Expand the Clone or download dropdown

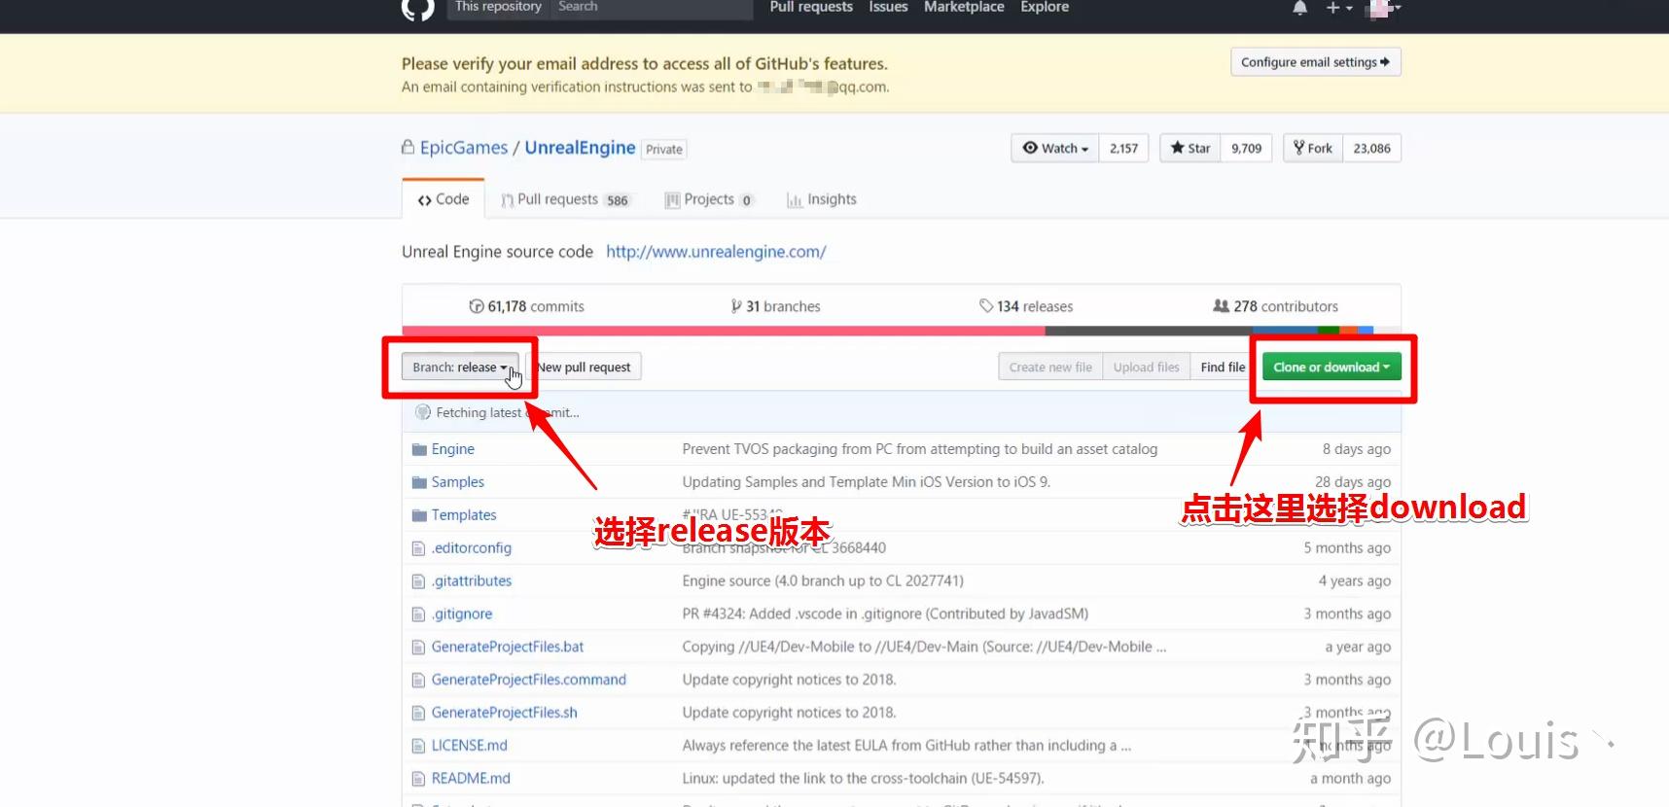pos(1332,368)
